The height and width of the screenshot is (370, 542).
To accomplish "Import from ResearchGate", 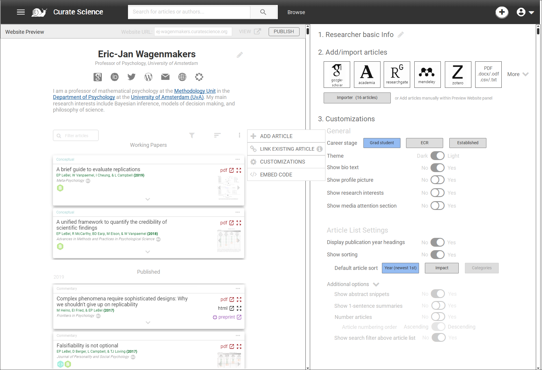I will [397, 75].
